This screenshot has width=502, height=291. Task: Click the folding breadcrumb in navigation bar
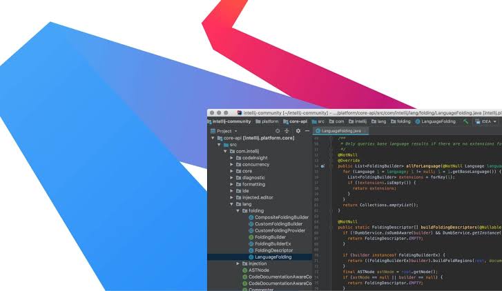(x=402, y=121)
